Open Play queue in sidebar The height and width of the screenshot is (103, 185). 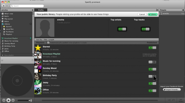click(9, 19)
